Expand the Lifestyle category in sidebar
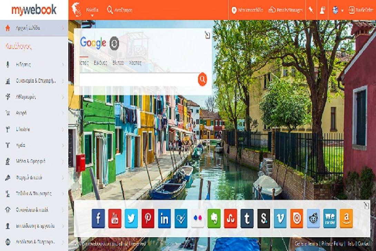 34,129
